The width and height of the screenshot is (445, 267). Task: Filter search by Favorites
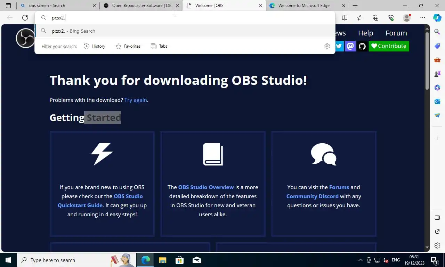pyautogui.click(x=128, y=46)
